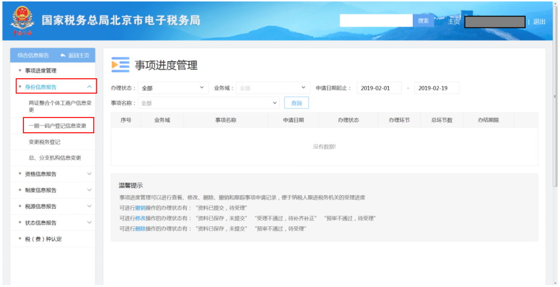Open the 办理状态 dropdown showing 全部
The image size is (560, 287).
pyautogui.click(x=173, y=88)
